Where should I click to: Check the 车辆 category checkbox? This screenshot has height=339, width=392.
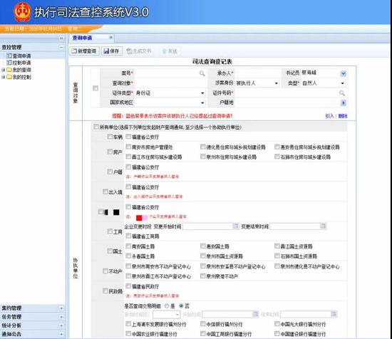[110, 137]
